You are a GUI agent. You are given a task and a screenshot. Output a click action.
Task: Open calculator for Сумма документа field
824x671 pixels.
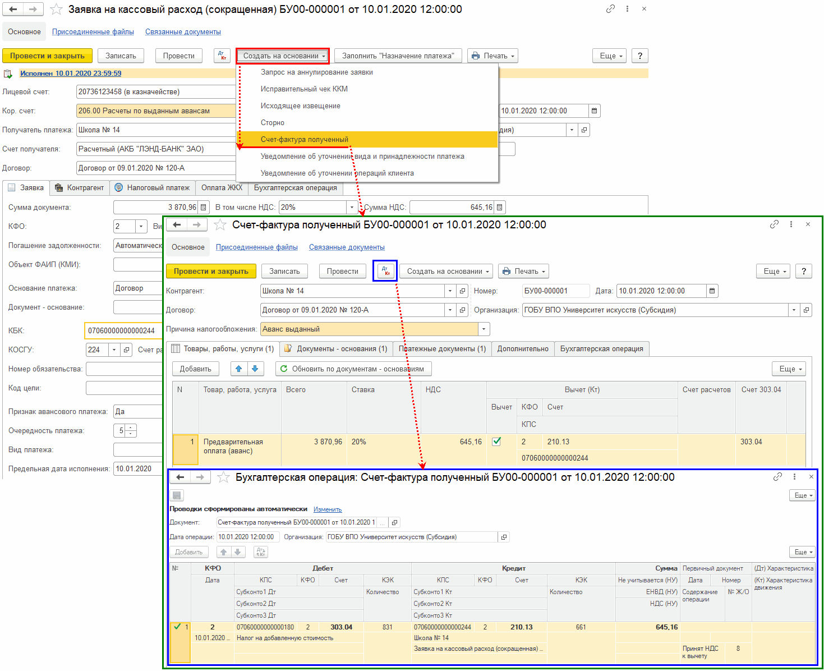(x=204, y=208)
